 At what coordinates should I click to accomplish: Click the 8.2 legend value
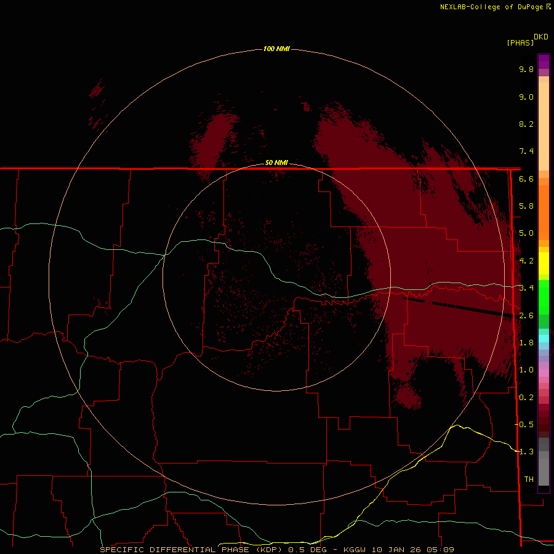[x=526, y=124]
